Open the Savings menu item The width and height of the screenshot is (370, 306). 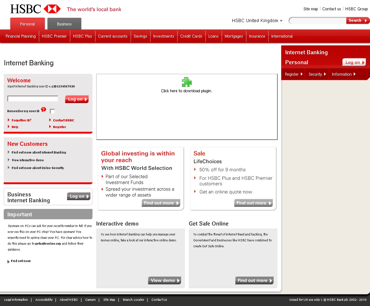point(140,36)
